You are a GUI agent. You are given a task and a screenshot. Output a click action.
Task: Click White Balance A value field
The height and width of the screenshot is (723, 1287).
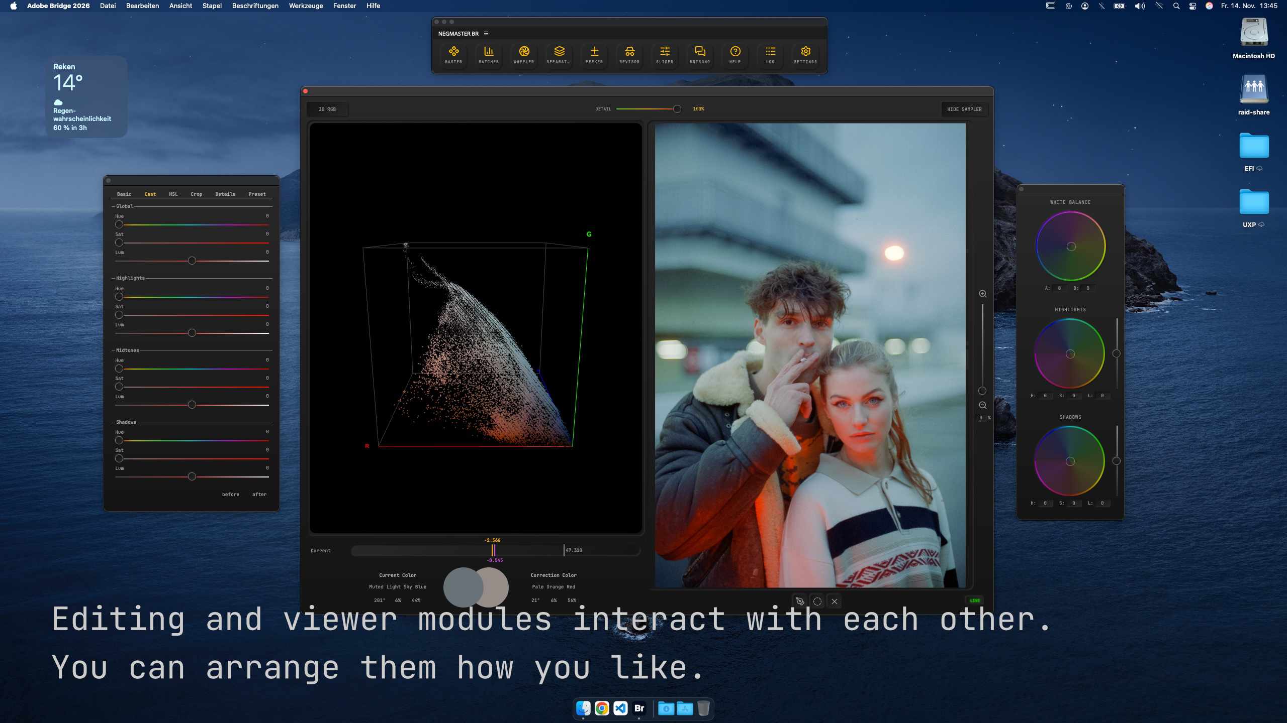pos(1059,288)
